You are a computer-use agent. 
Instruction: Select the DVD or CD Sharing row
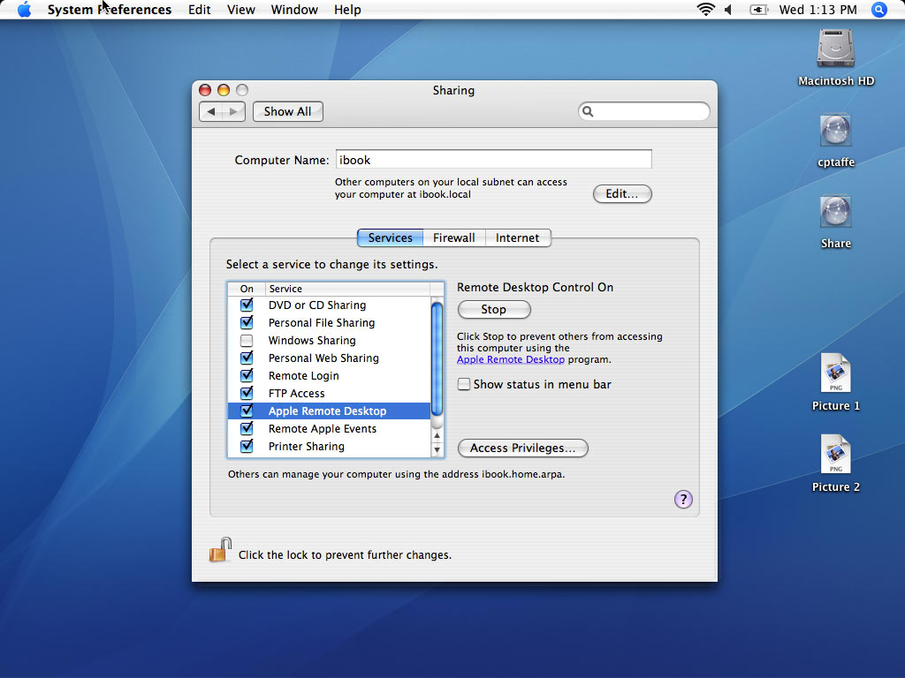tap(329, 305)
